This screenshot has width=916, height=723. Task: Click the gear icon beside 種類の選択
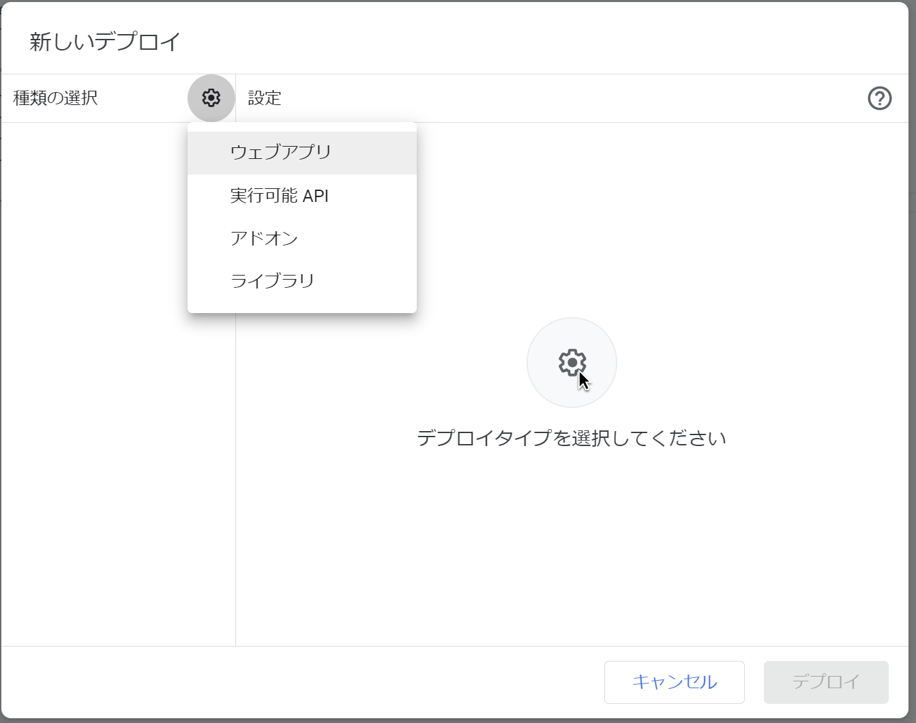pos(211,98)
